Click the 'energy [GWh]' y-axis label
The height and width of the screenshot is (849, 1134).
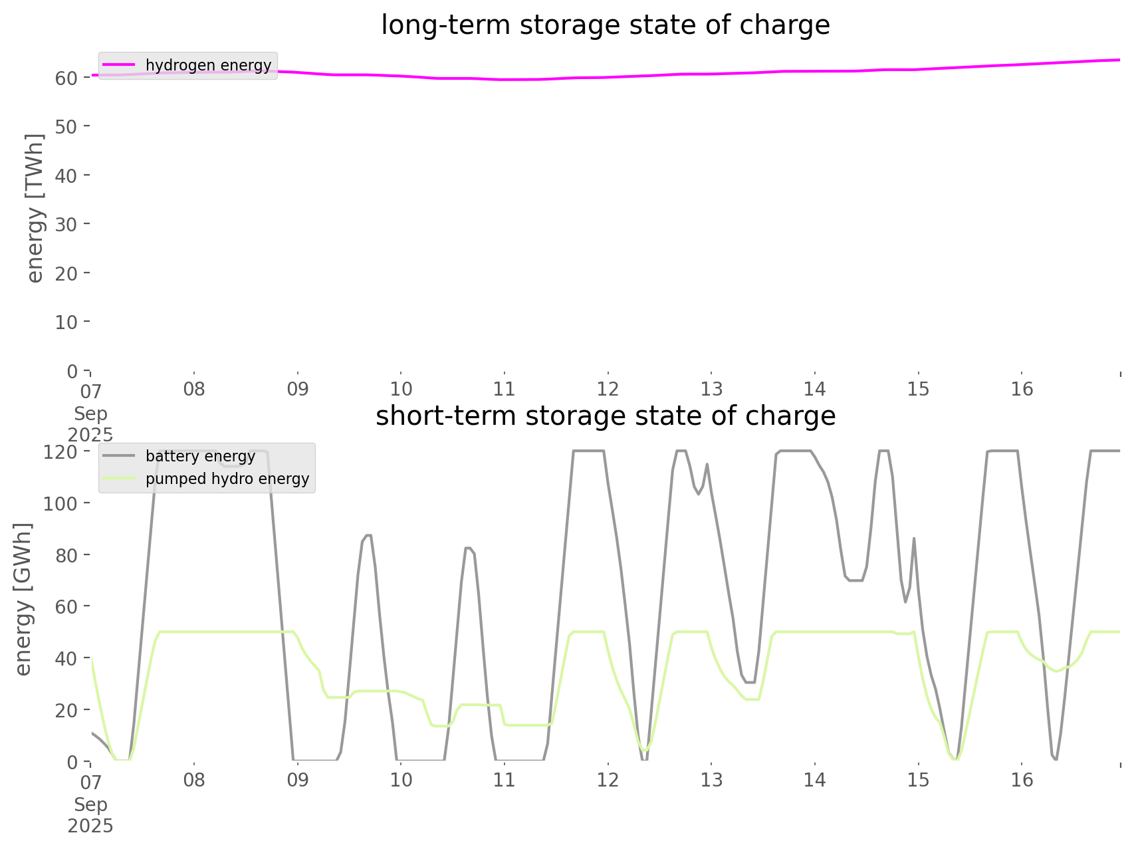point(23,599)
